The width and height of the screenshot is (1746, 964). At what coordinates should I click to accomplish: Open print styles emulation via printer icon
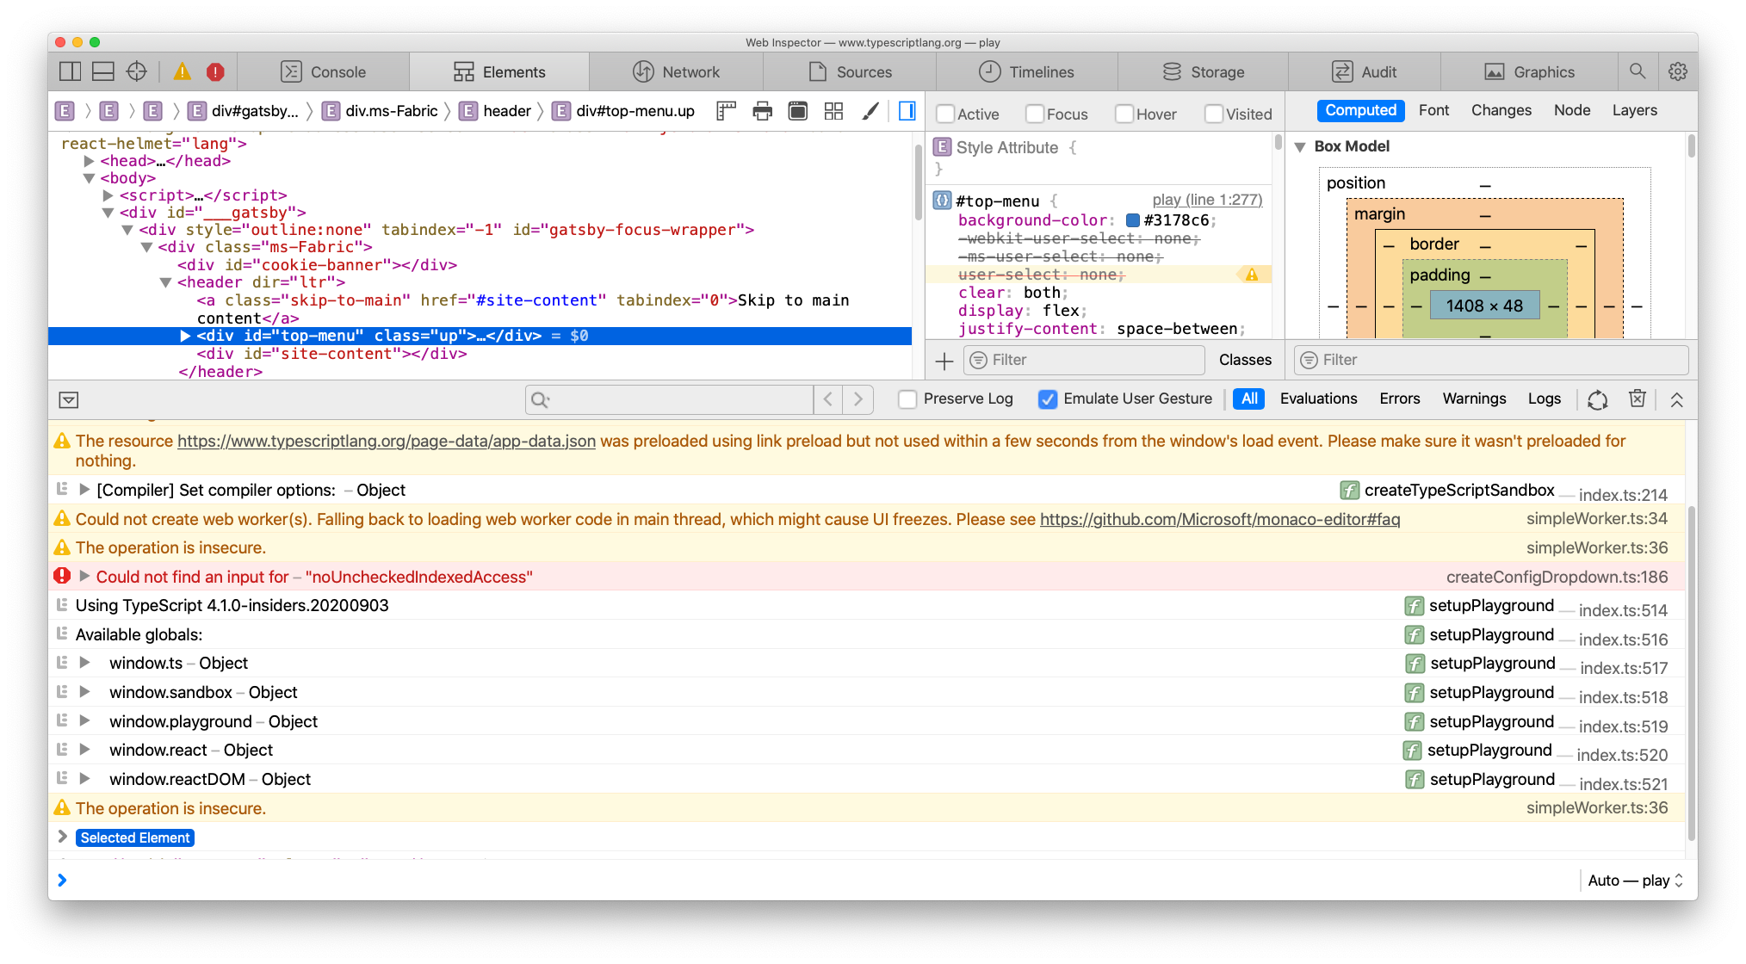[762, 111]
